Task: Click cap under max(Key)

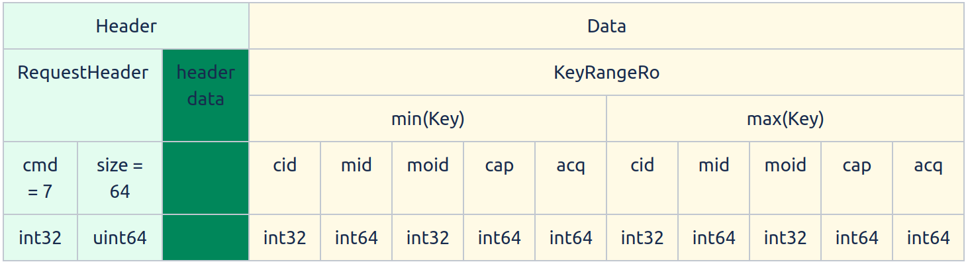Action: pos(857,178)
